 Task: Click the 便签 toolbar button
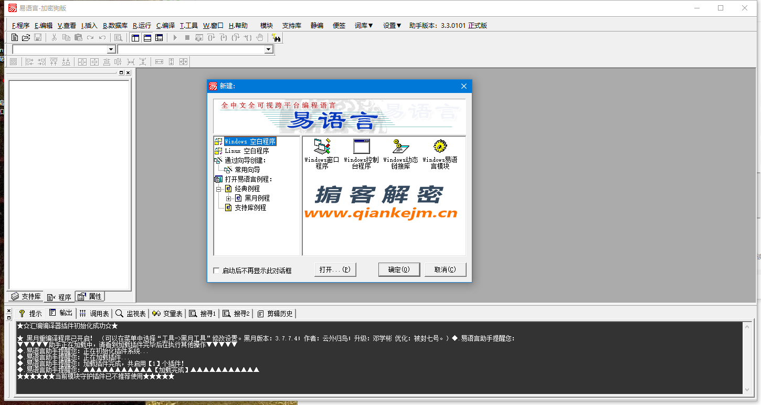[x=339, y=25]
